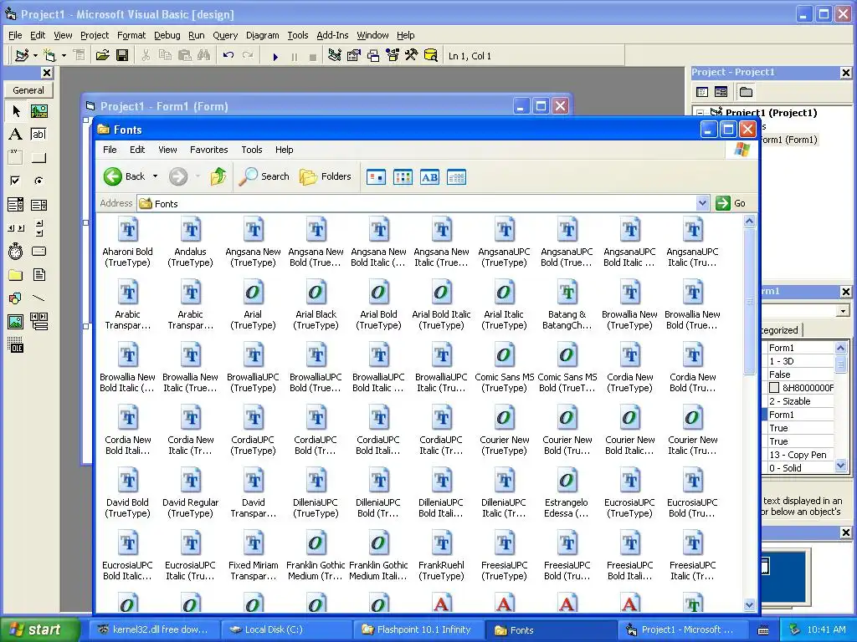This screenshot has width=857, height=642.
Task: Select the Label tool (letter A)
Action: coord(16,135)
